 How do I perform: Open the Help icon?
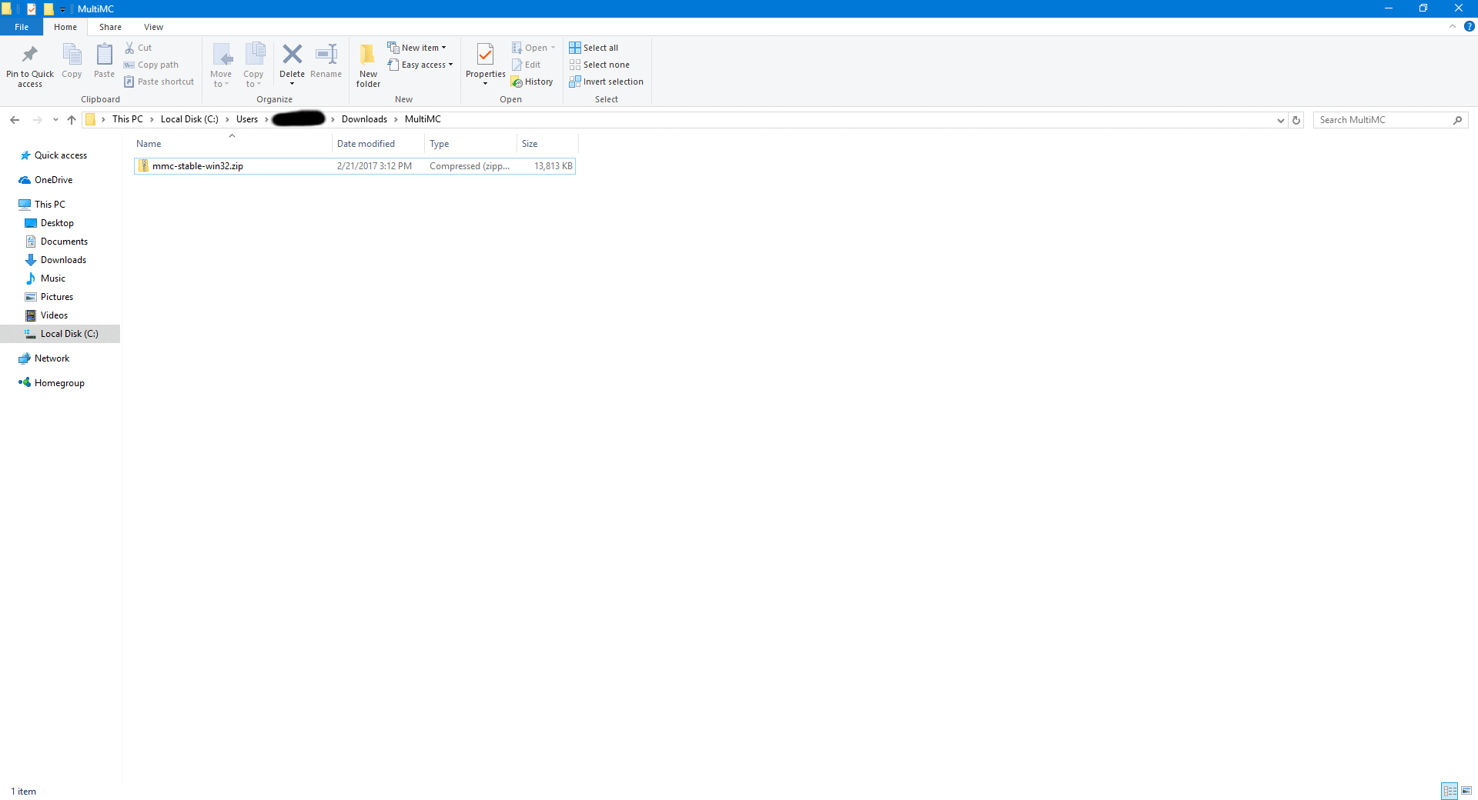(1469, 26)
